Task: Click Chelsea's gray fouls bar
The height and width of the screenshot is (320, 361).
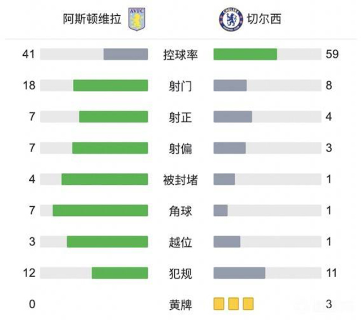Action: 239,273
